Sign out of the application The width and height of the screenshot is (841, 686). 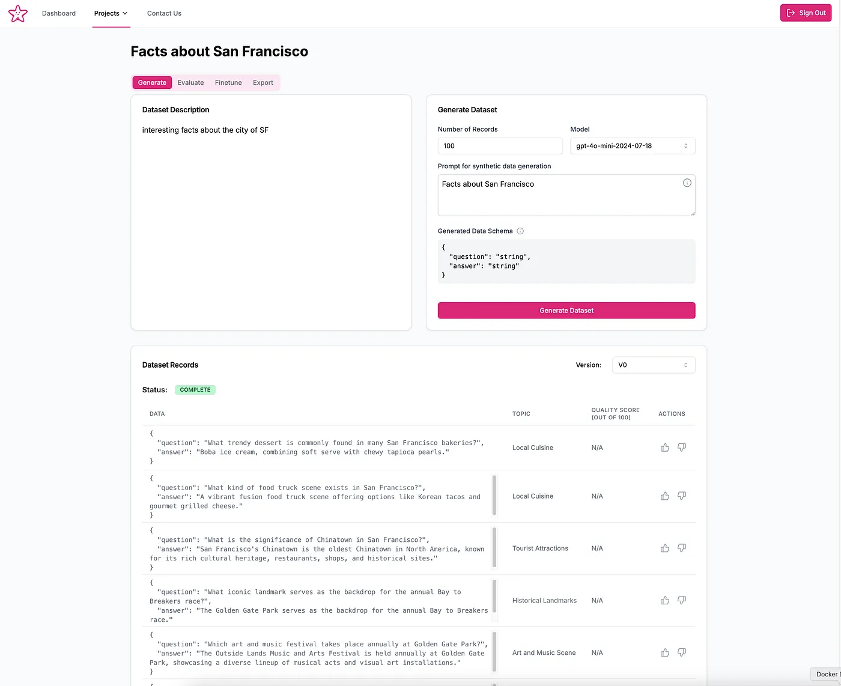(x=806, y=13)
